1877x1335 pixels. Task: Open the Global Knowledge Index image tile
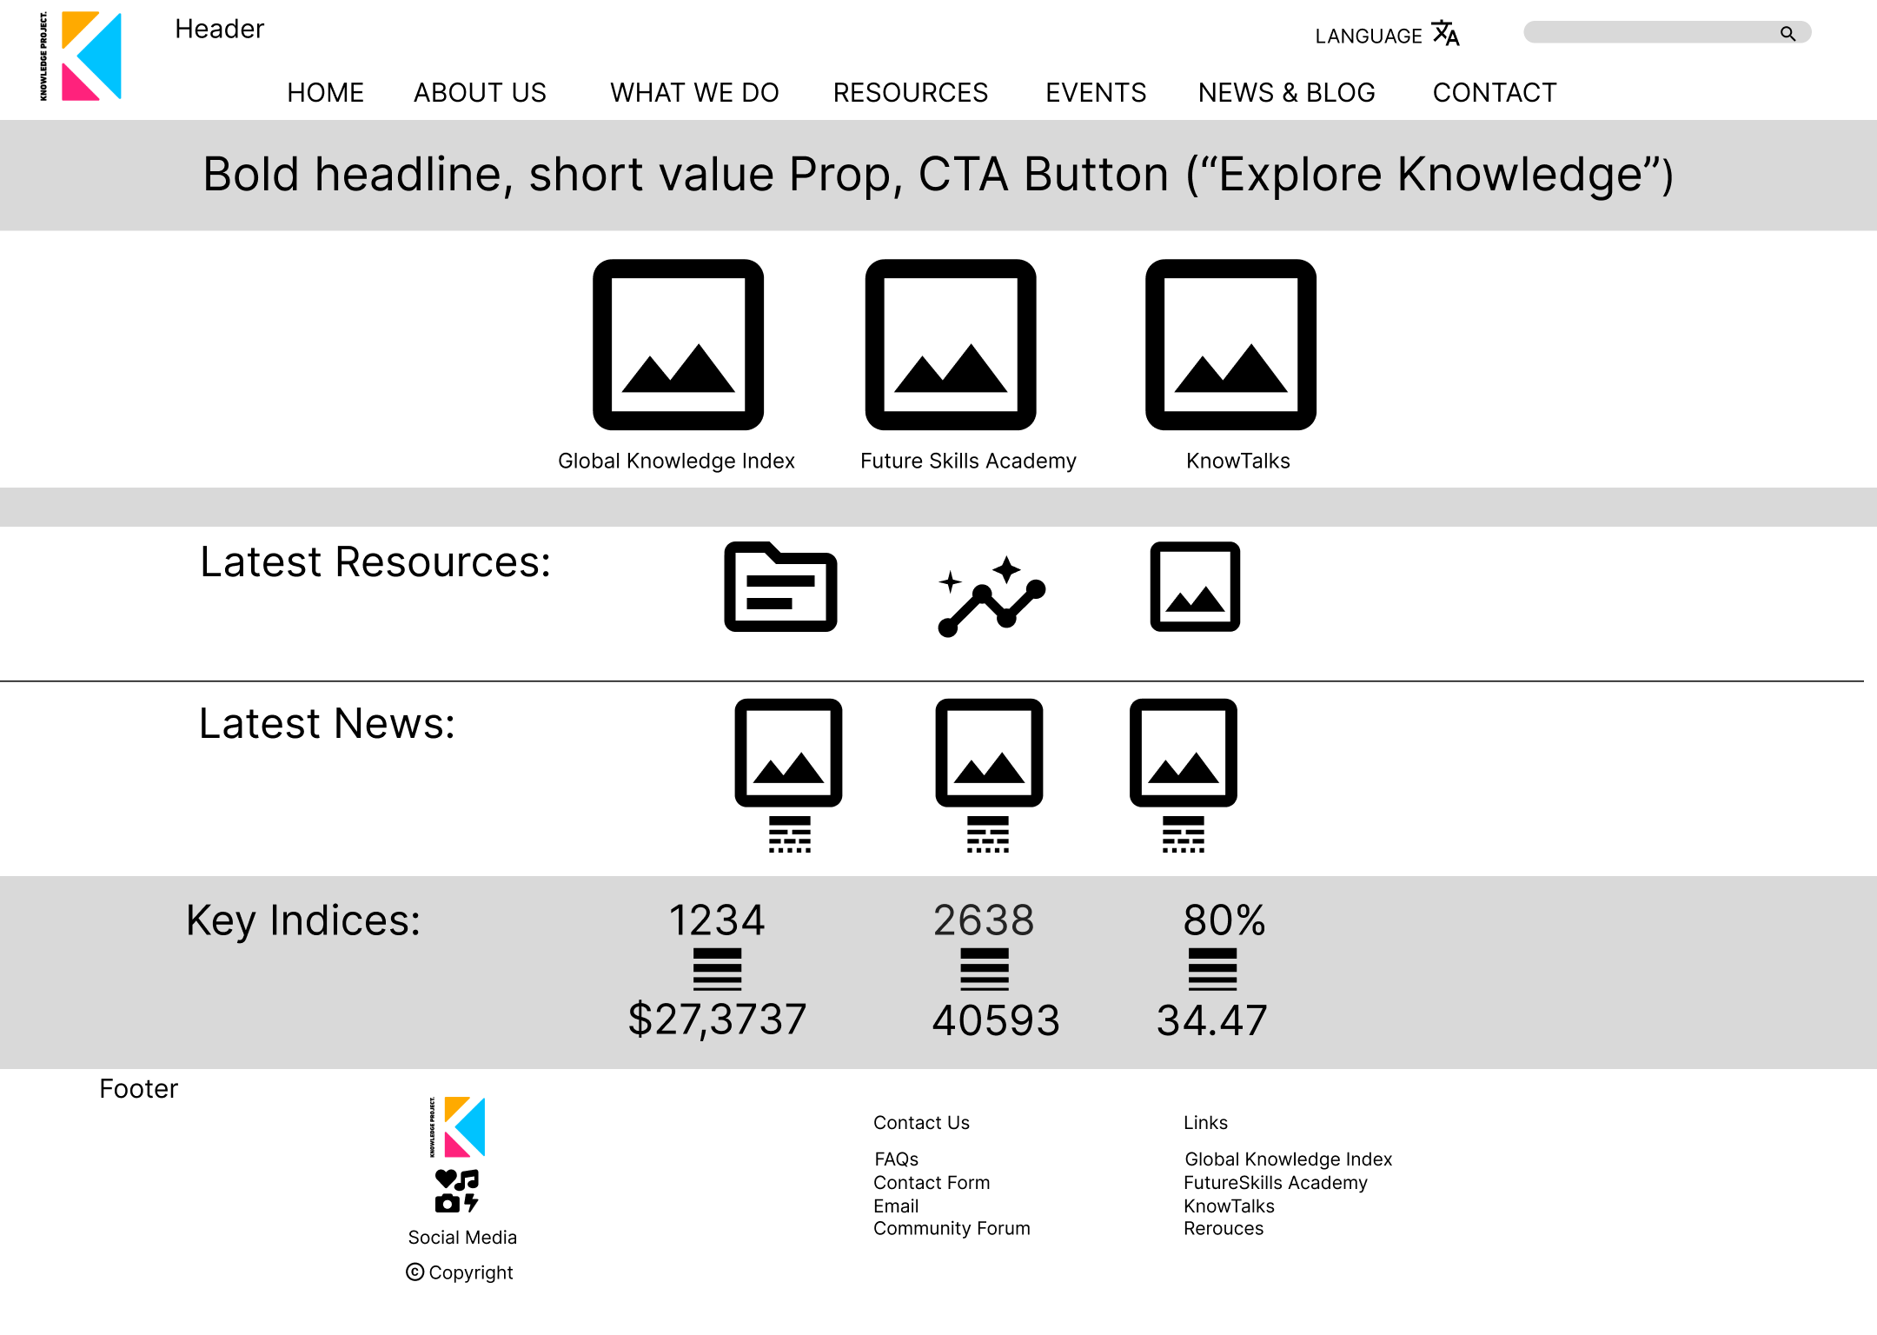click(x=678, y=345)
